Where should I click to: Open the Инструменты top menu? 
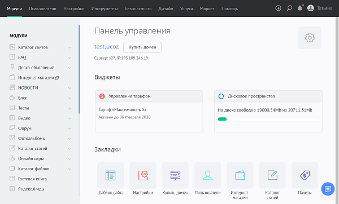pos(105,8)
